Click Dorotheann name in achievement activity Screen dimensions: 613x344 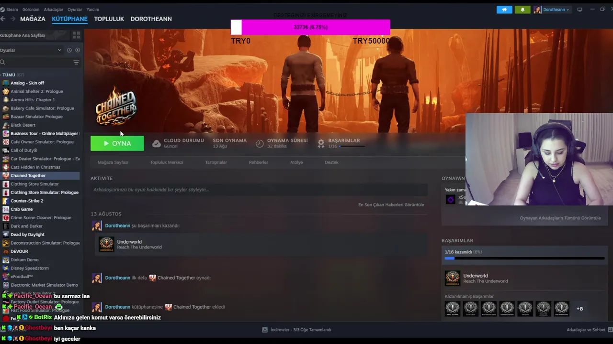click(118, 226)
